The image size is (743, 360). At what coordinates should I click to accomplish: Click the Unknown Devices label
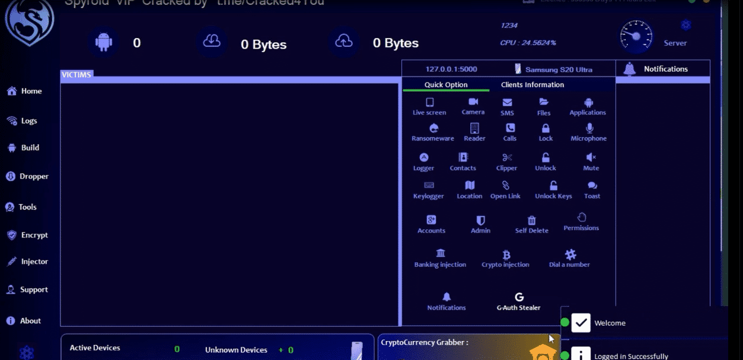click(236, 350)
